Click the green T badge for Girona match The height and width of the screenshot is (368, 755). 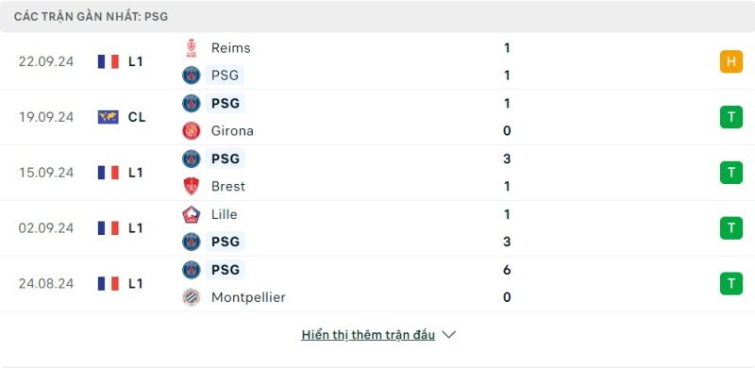click(x=730, y=117)
